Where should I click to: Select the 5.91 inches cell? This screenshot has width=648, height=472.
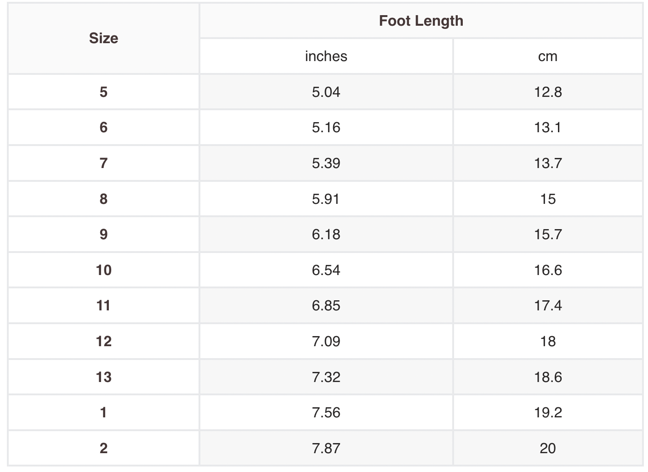326,199
